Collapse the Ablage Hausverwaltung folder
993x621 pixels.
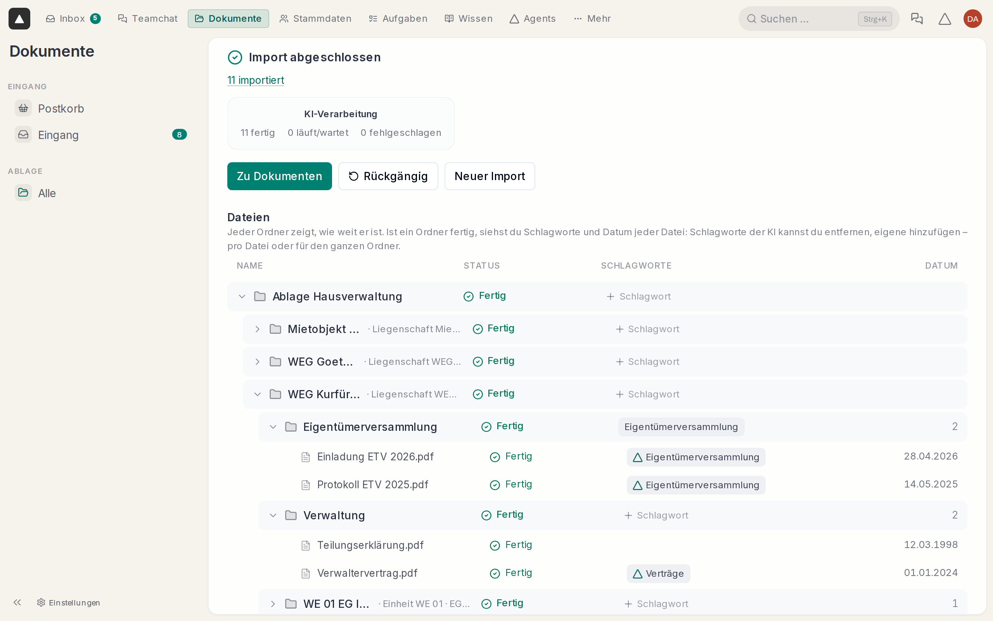242,296
